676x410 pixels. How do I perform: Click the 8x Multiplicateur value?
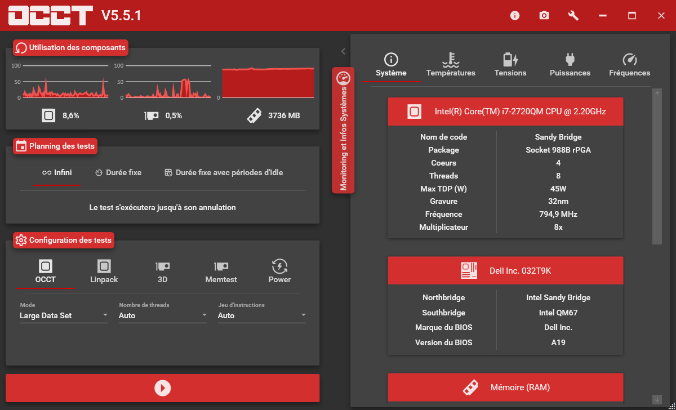pyautogui.click(x=558, y=227)
